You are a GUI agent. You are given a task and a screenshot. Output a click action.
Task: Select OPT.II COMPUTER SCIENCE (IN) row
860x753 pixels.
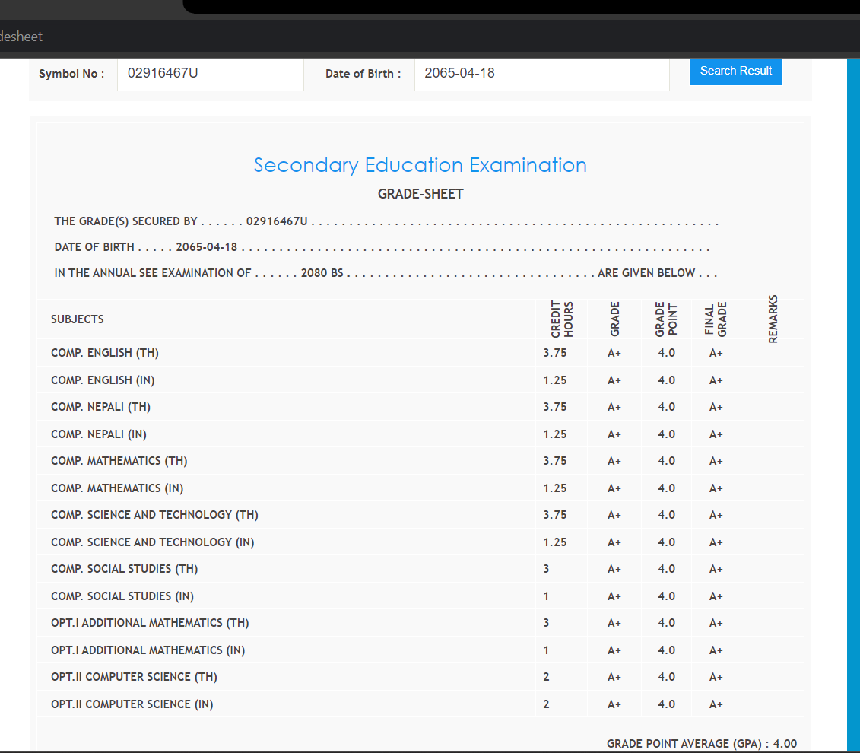click(132, 704)
